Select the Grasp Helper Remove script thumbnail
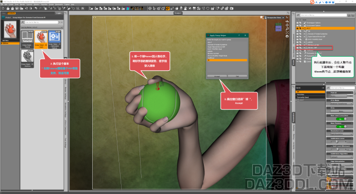356x194 pixels. tap(27, 59)
